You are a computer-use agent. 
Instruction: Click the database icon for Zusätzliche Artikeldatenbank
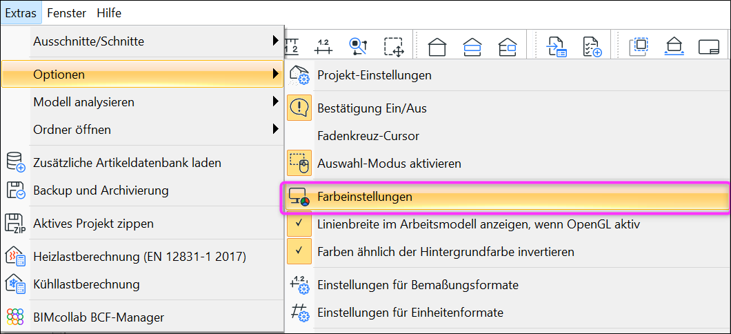15,163
